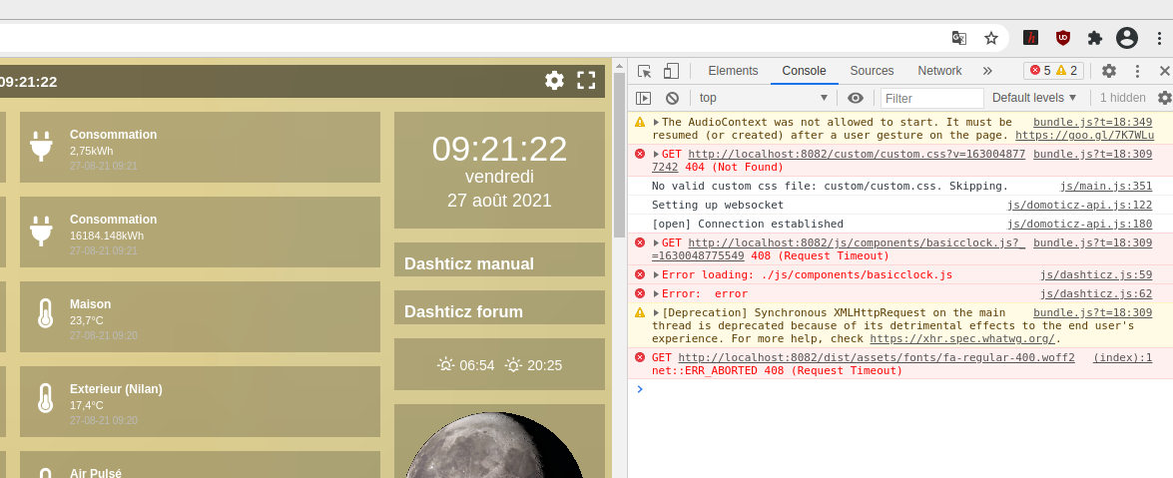Expand the Deprecation XMLHttpRequest warning
1173x478 pixels.
pyautogui.click(x=657, y=312)
